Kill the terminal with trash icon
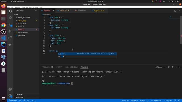182x102 pixels. coord(173,67)
